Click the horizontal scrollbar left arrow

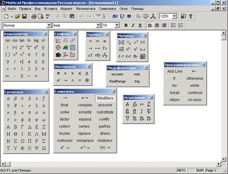[3, 164]
